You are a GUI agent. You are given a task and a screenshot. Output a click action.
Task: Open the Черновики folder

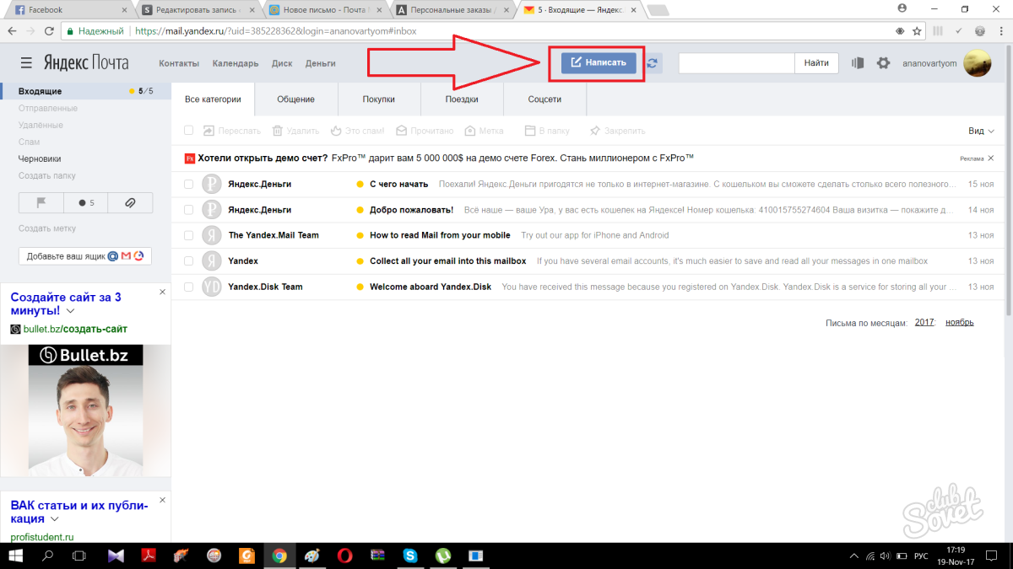coord(40,158)
